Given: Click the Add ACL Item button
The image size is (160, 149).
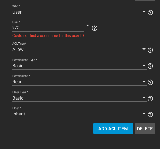Looking at the screenshot, I should pyautogui.click(x=113, y=129).
